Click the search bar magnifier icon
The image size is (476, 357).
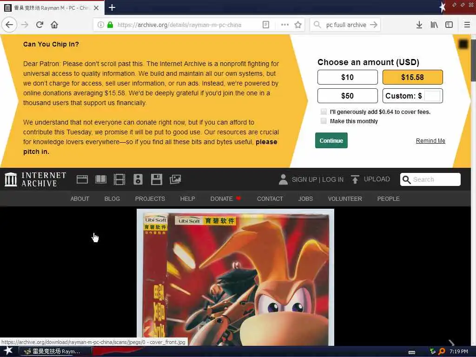pos(317,25)
